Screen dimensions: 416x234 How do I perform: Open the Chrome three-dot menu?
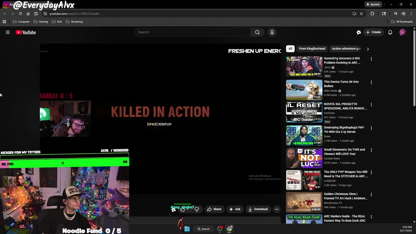[411, 14]
